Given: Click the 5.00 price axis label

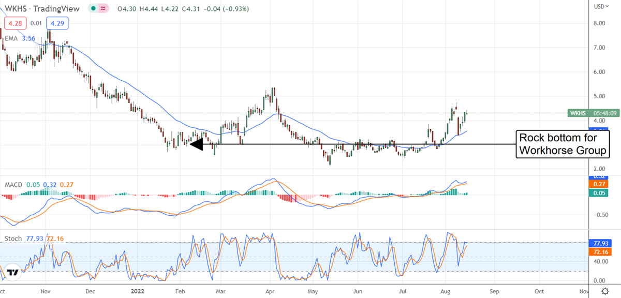Looking at the screenshot, I should tap(599, 96).
